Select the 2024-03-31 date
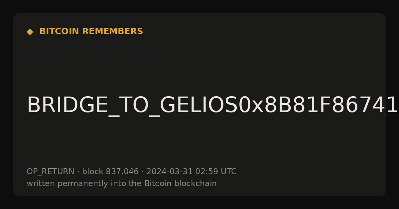399x209 pixels. pyautogui.click(x=170, y=172)
